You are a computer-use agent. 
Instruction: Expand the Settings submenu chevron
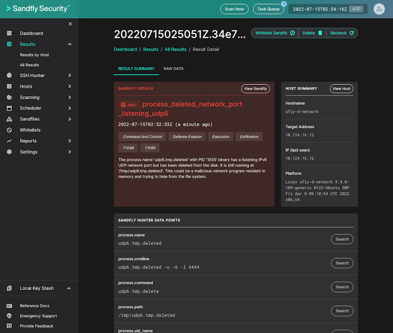point(70,151)
